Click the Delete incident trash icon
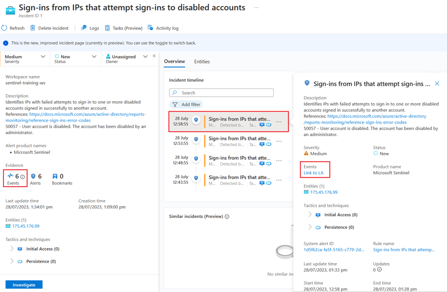This screenshot has width=447, height=292. coord(33,28)
